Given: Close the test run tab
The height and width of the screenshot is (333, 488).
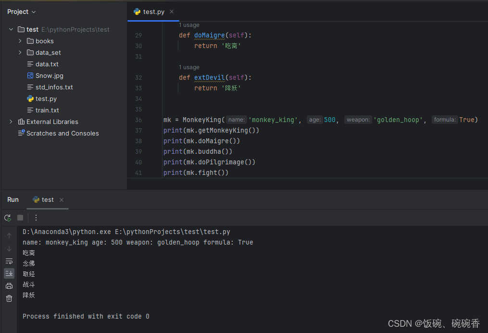Looking at the screenshot, I should point(62,199).
